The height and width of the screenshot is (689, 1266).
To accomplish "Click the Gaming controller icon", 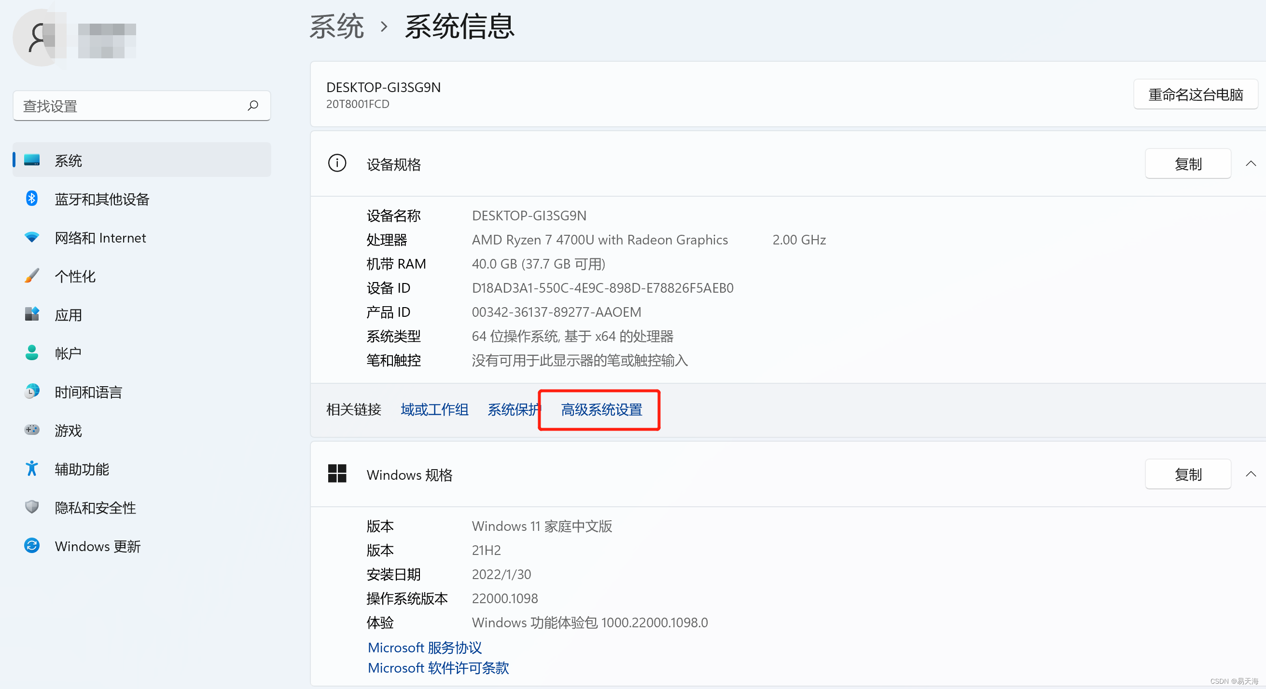I will [32, 430].
